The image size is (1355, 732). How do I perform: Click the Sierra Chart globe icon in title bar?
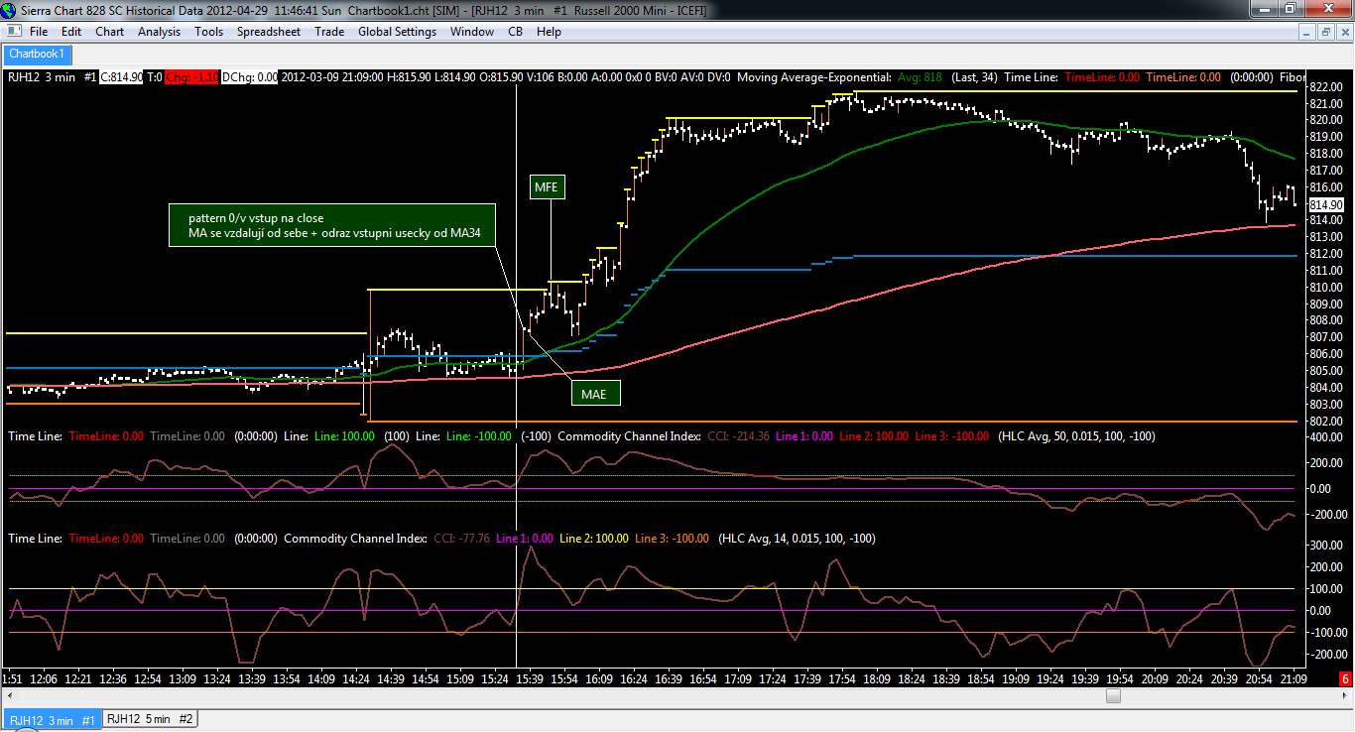[x=10, y=10]
